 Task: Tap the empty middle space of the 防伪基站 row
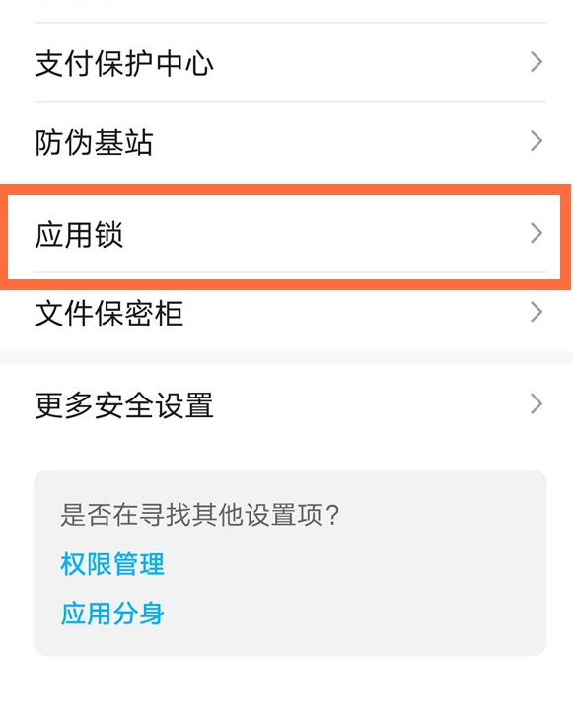pos(339,142)
